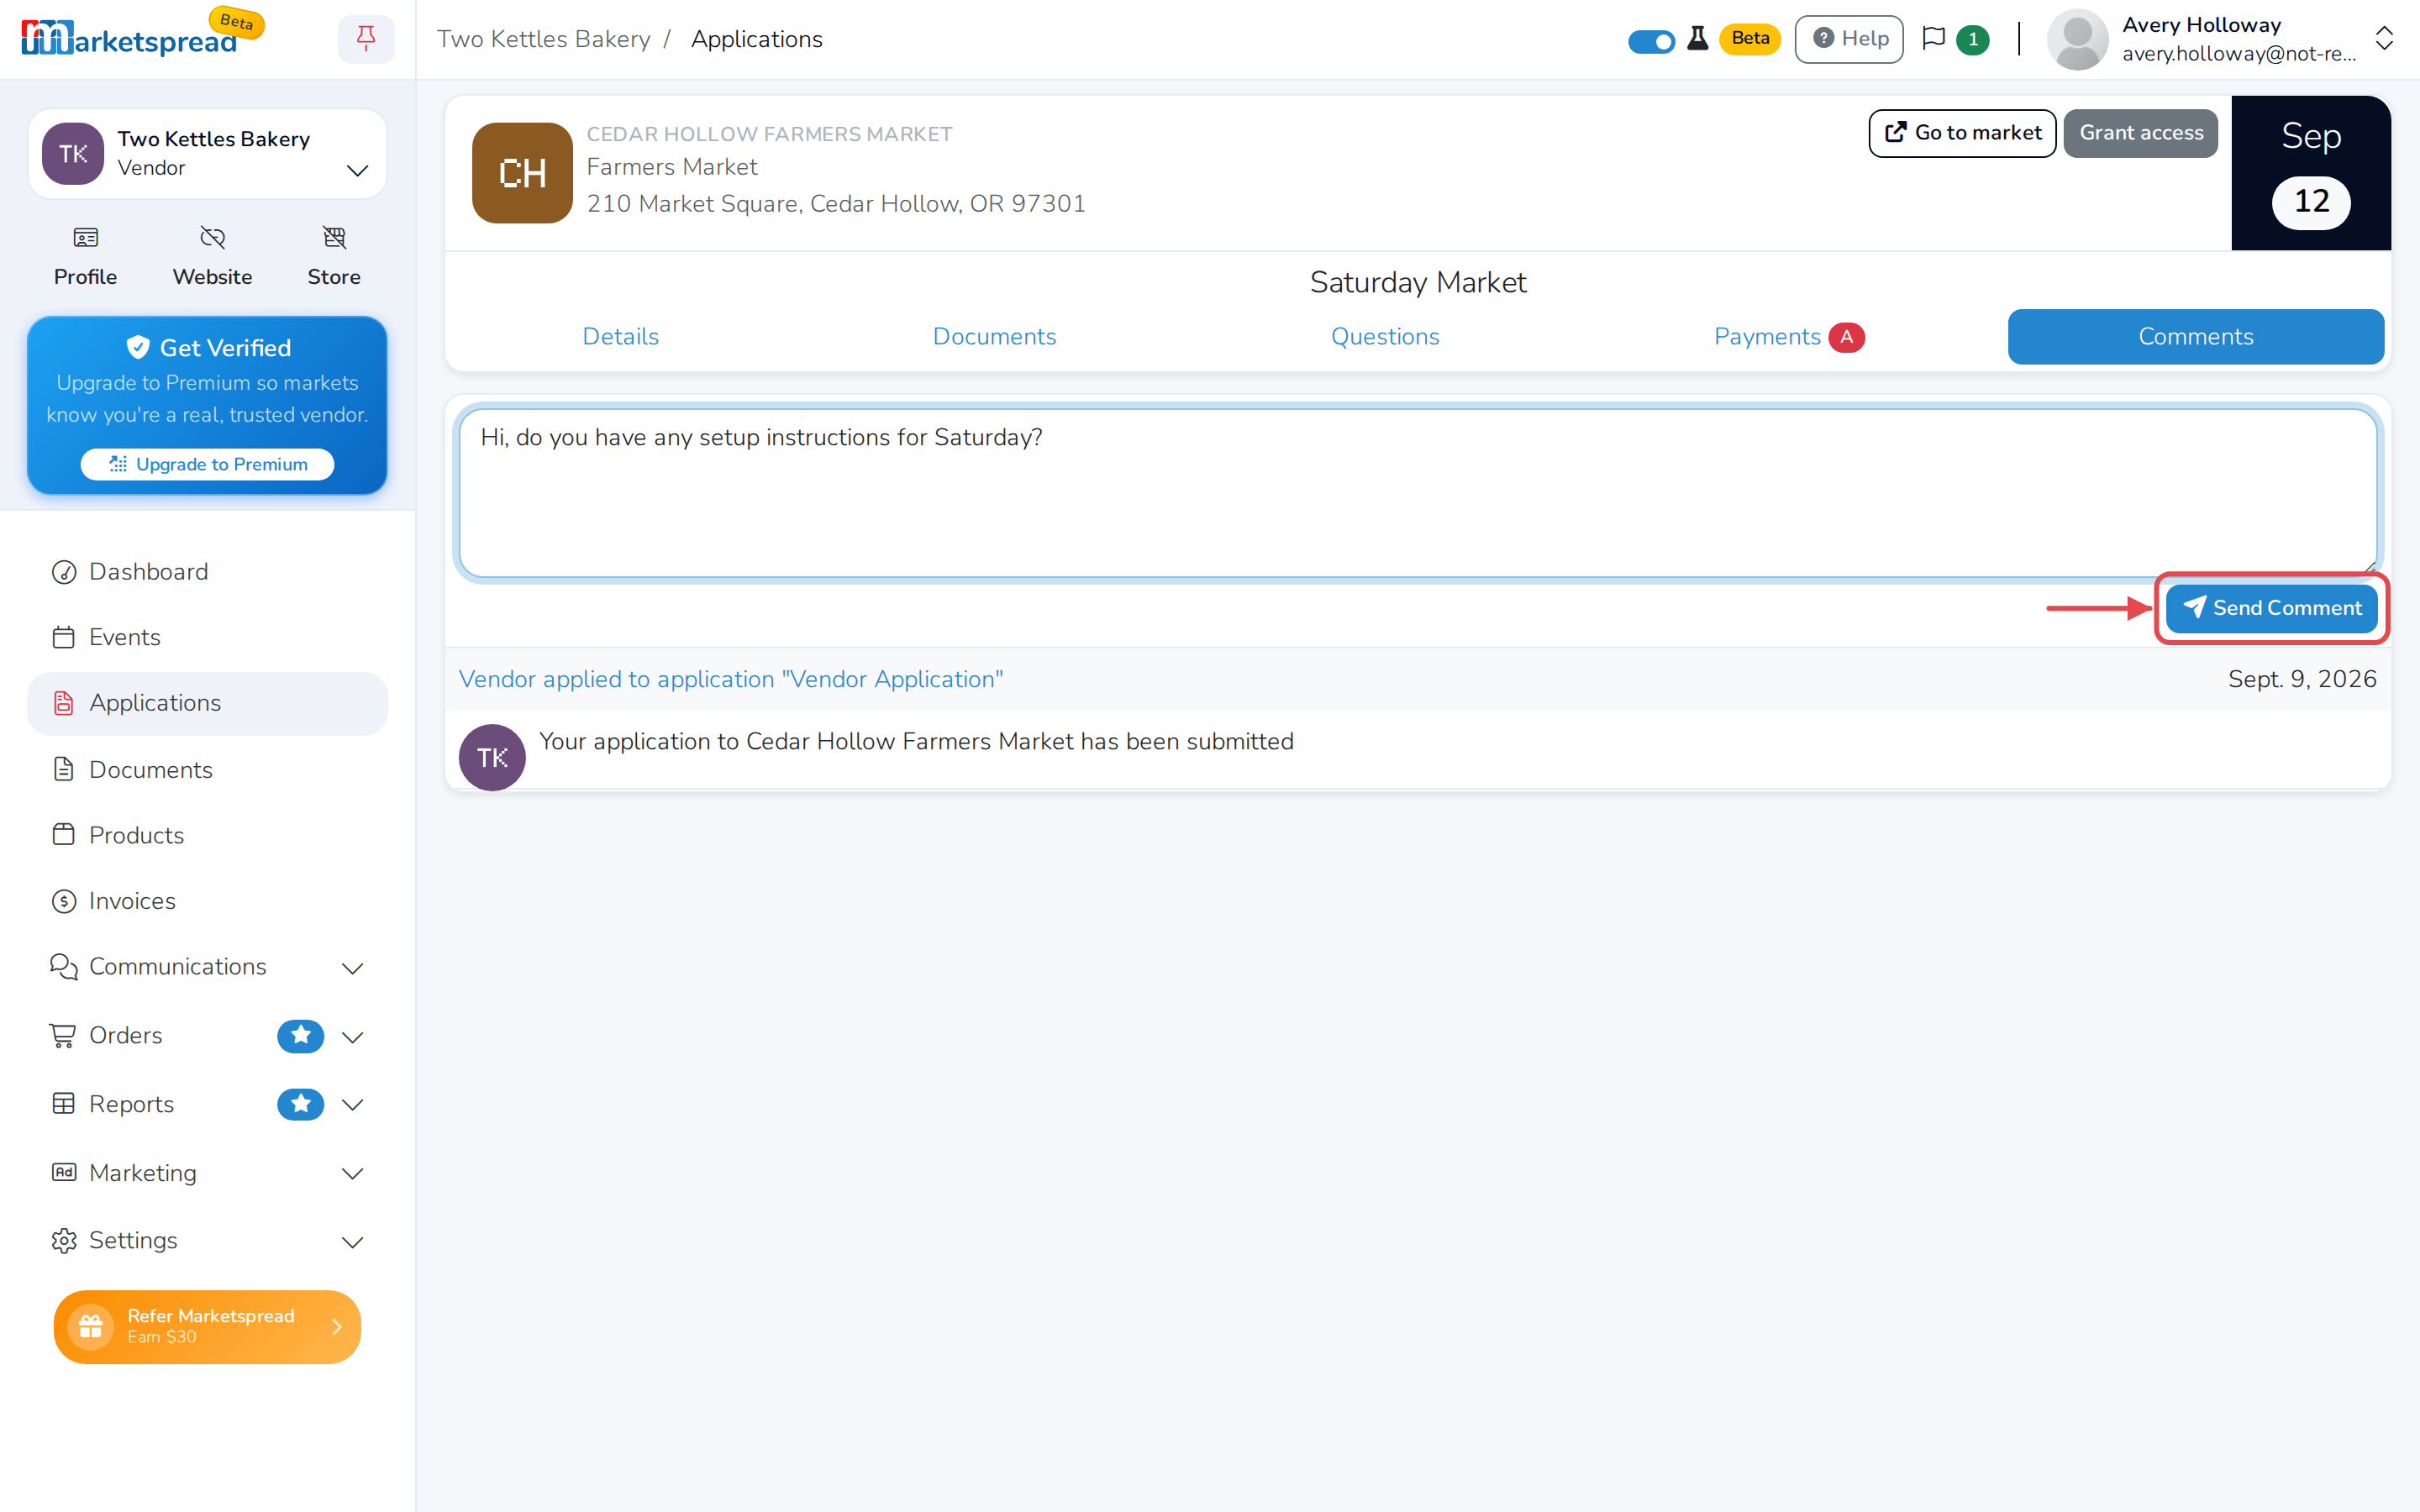
Task: Click the CH market logo
Action: [x=522, y=173]
